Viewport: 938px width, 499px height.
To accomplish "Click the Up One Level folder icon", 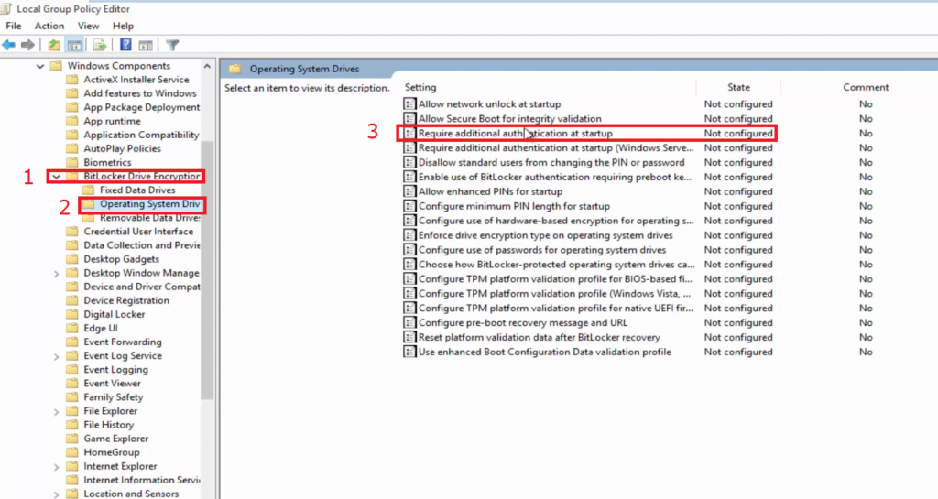I will point(54,45).
